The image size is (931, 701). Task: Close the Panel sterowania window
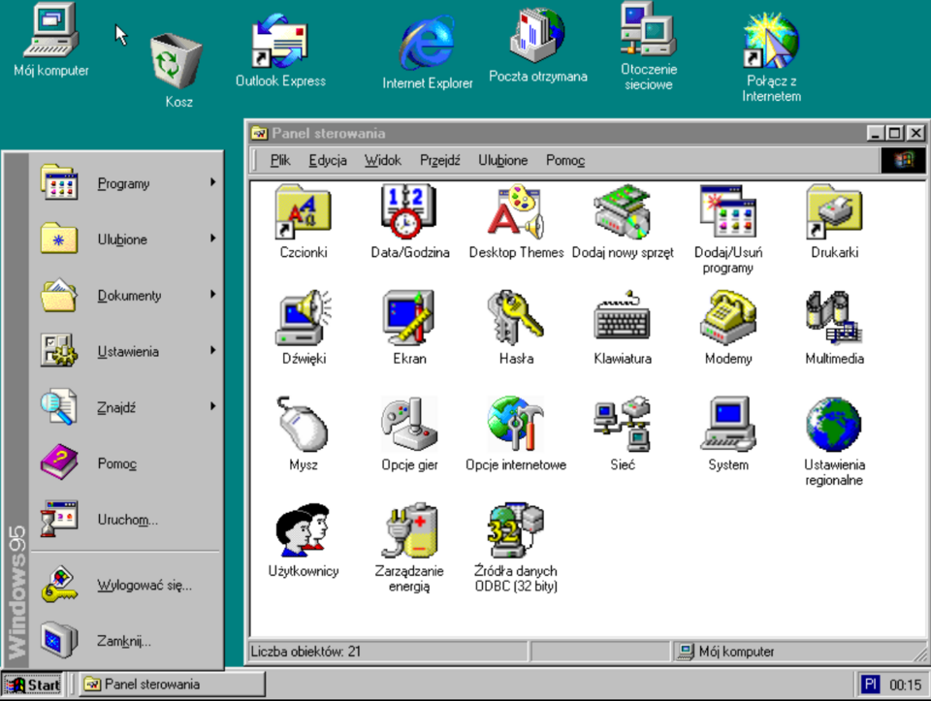click(916, 133)
